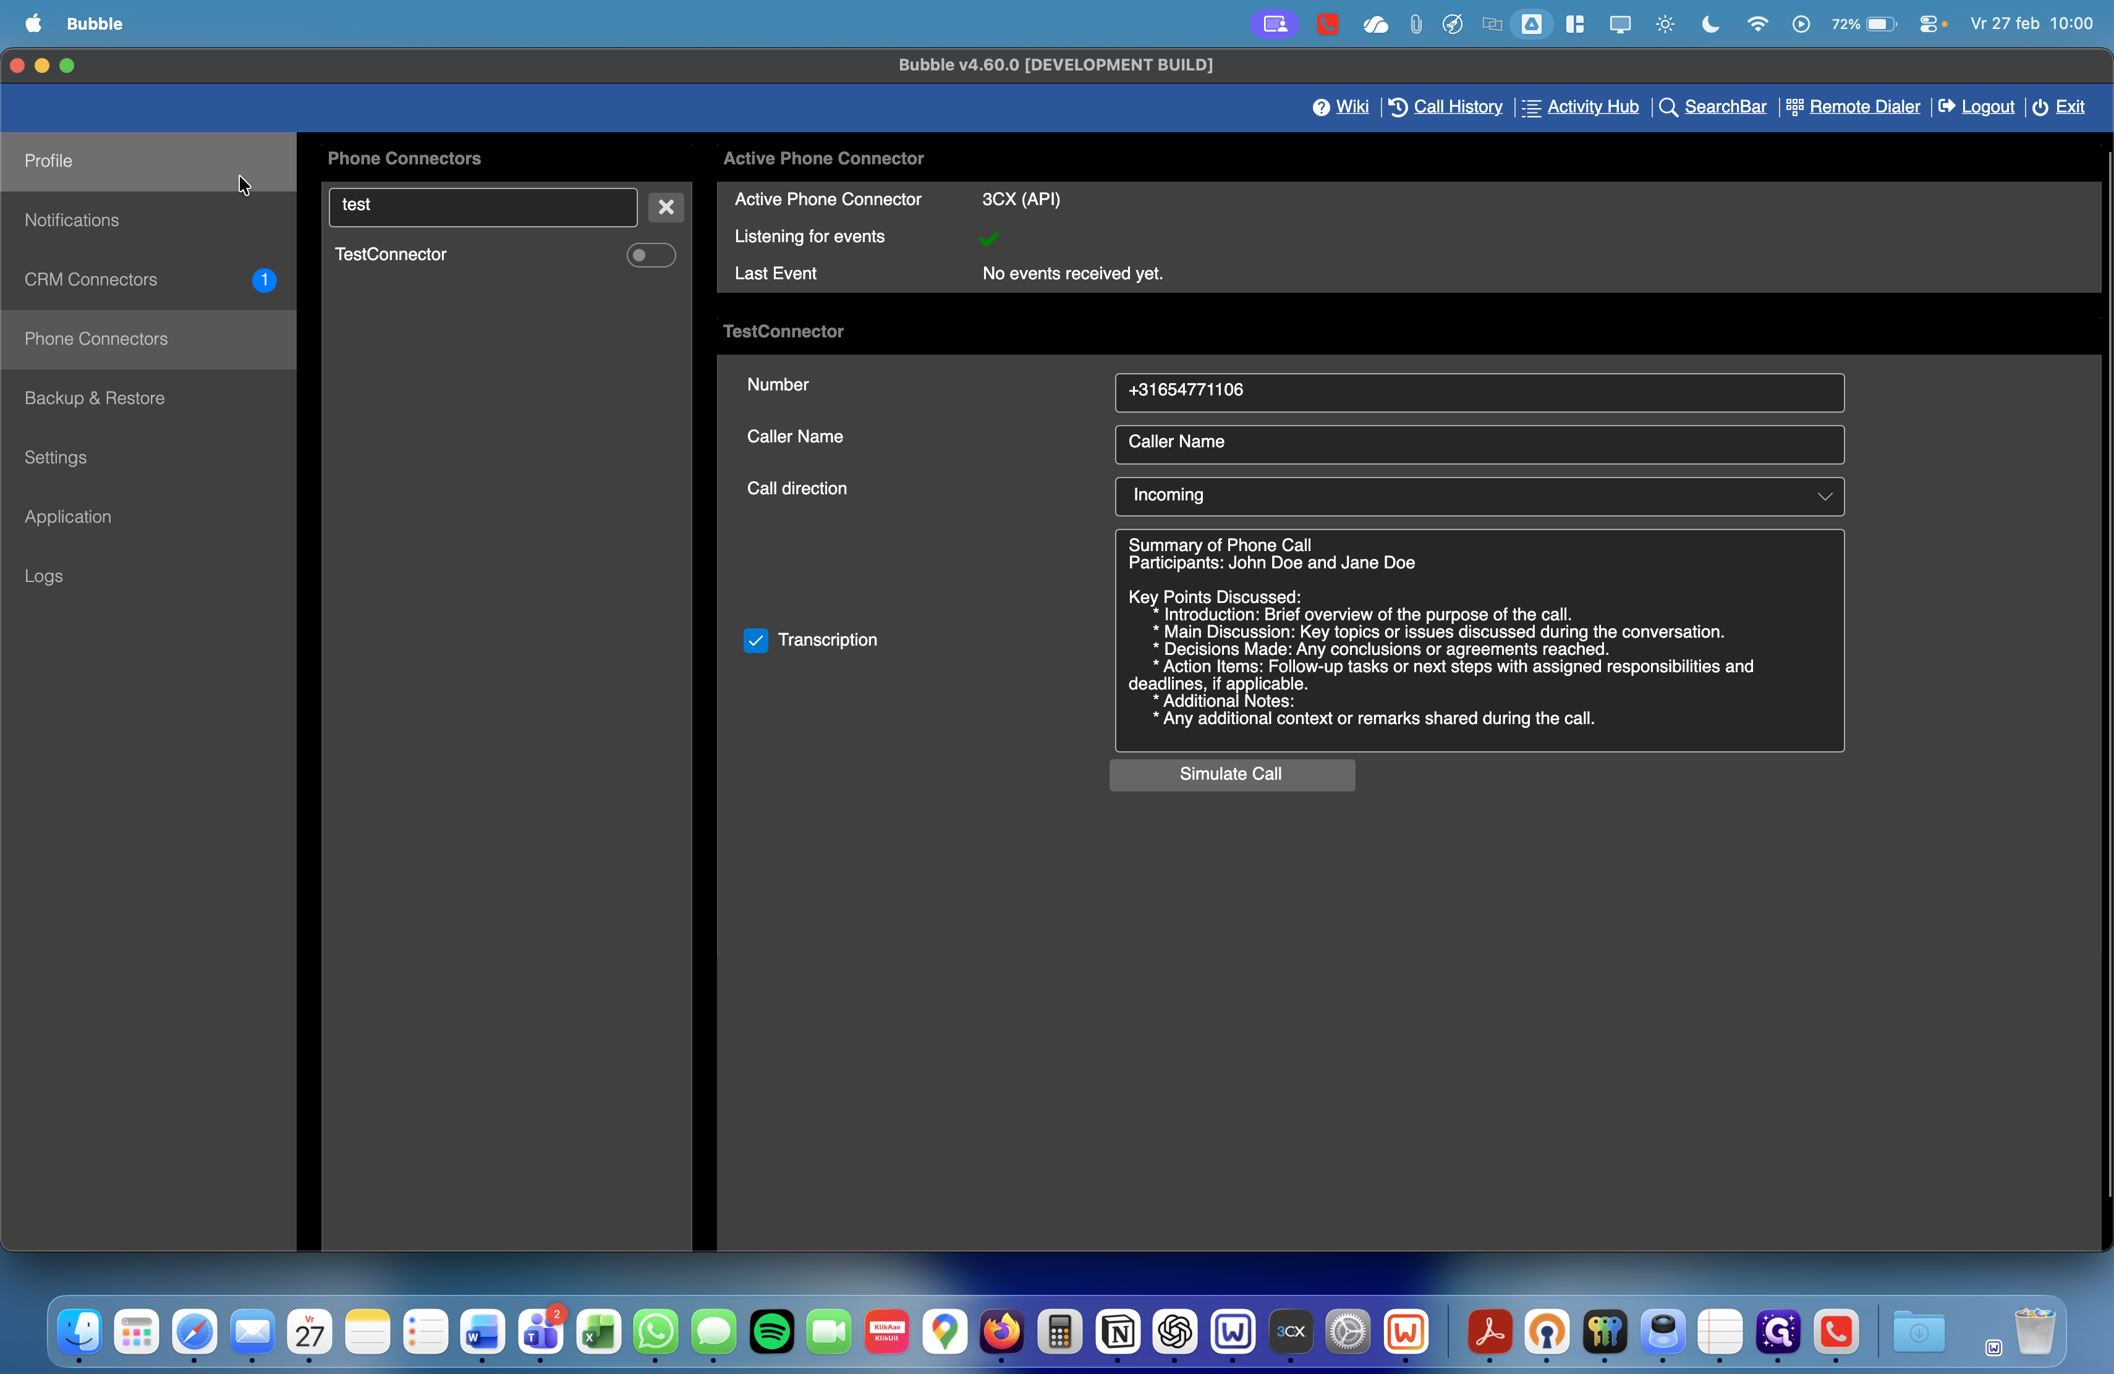Clear the connector search with X
This screenshot has height=1374, width=2114.
coord(665,207)
